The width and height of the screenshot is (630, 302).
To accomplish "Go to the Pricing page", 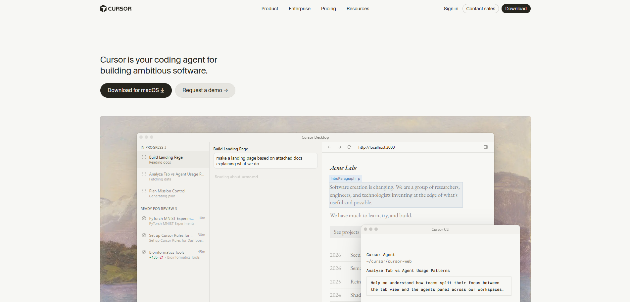I will 328,9.
